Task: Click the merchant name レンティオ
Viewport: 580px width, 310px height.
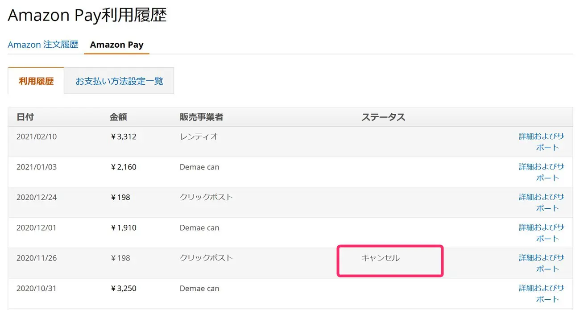Action: 199,137
